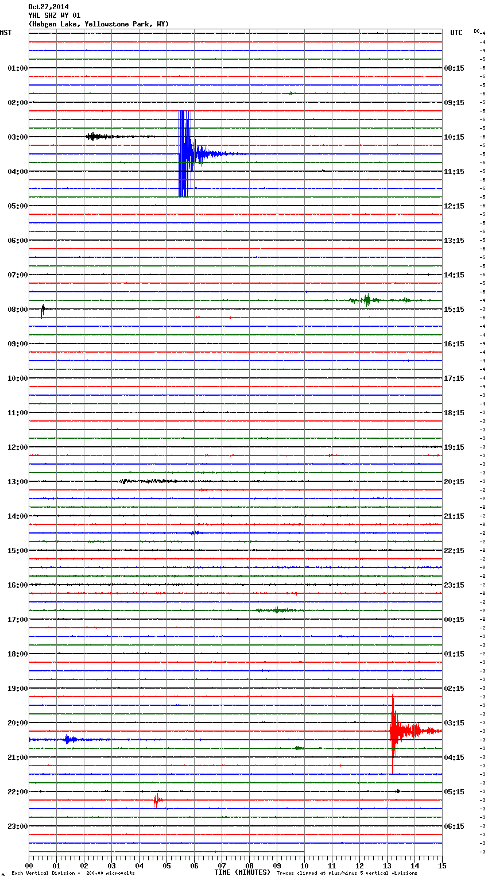Click the x-axis tick label 08
The image size is (488, 881).
(249, 865)
